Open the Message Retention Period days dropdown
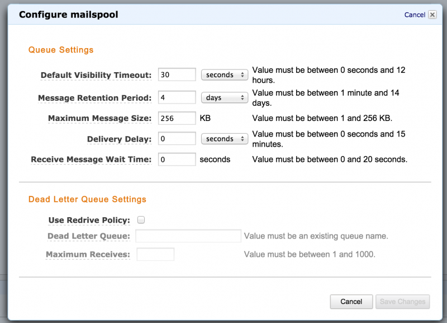The image size is (447, 323). coord(224,97)
